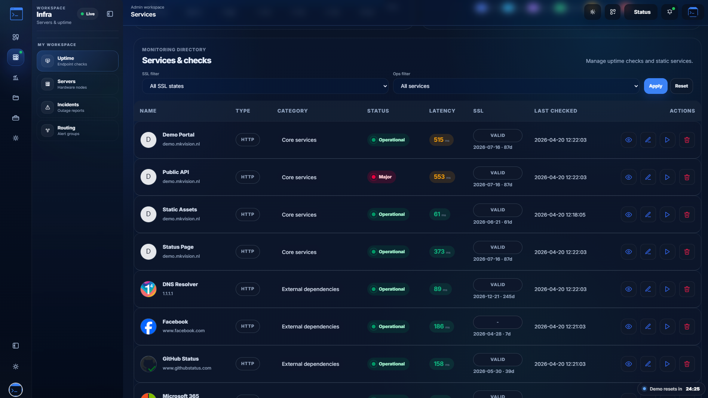View details for Demo Portal service
This screenshot has height=398, width=708.
pos(628,140)
